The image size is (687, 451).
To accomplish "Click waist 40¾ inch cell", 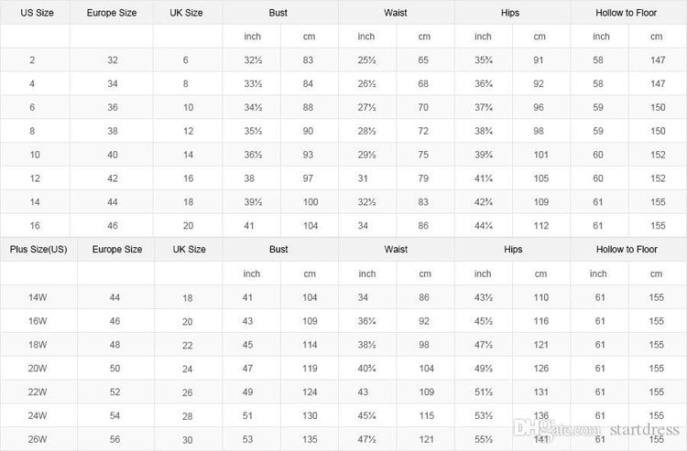I will pos(366,369).
